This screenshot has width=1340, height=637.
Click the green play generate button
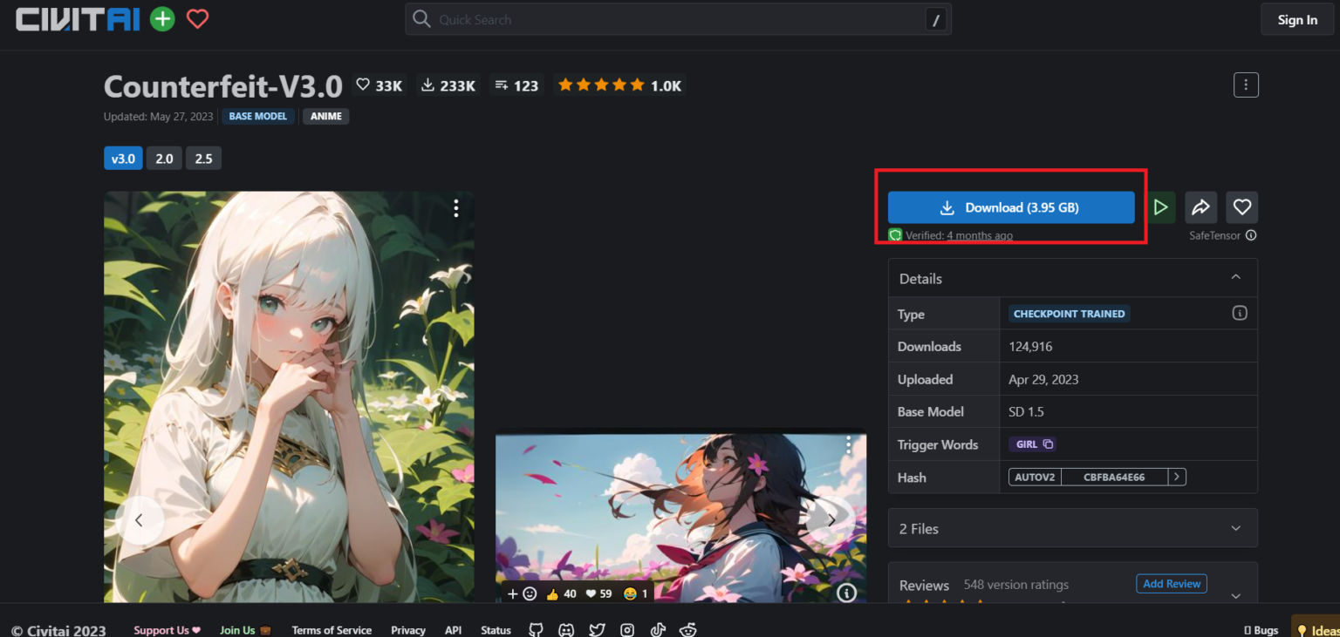(x=1160, y=207)
